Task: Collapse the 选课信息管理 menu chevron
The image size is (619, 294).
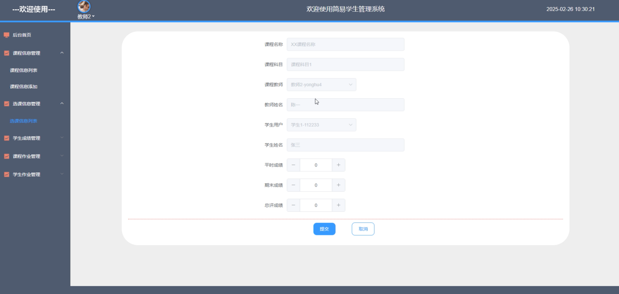Action: (x=62, y=104)
